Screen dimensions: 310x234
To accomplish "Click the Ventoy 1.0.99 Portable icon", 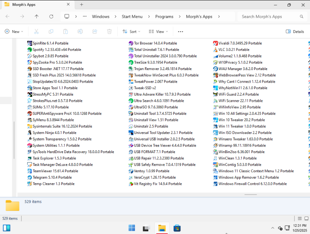I will 131,171.
